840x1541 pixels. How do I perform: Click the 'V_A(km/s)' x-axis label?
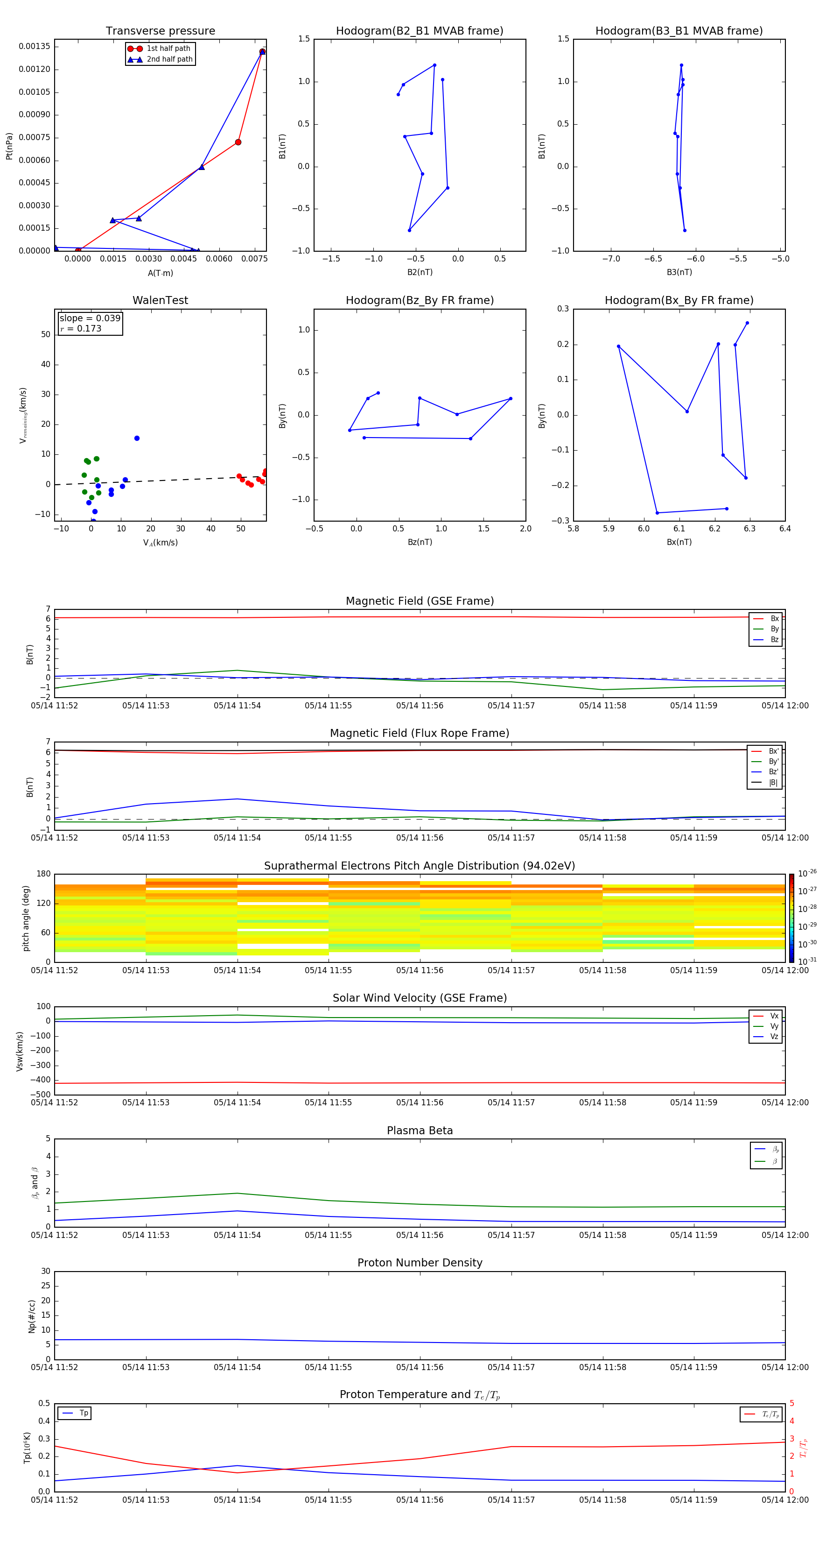tap(160, 543)
